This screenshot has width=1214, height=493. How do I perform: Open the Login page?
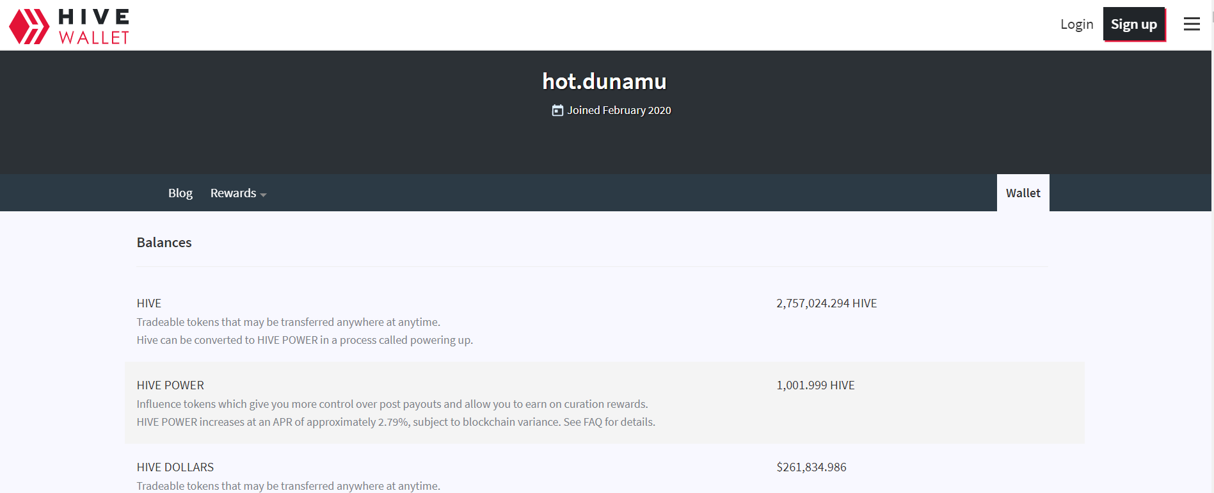1076,24
